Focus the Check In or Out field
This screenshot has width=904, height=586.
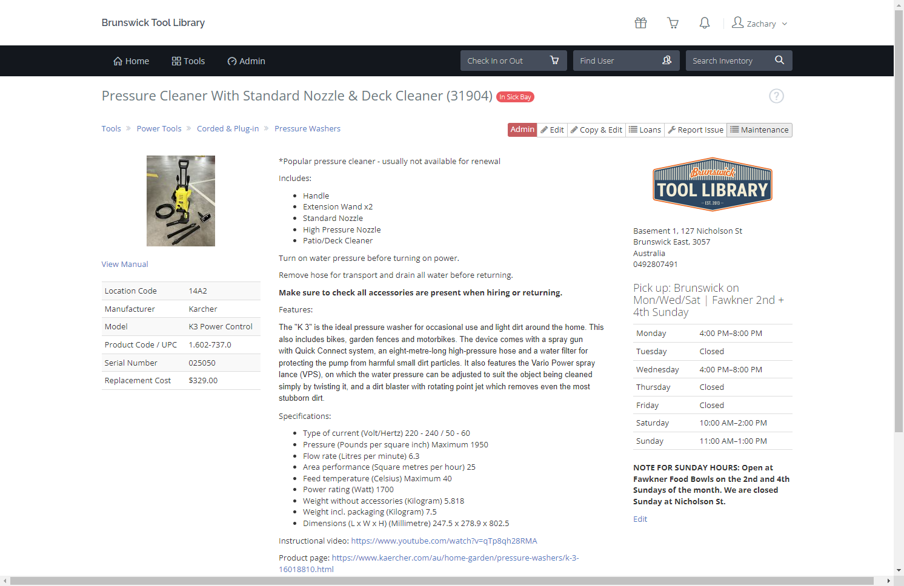coord(514,61)
